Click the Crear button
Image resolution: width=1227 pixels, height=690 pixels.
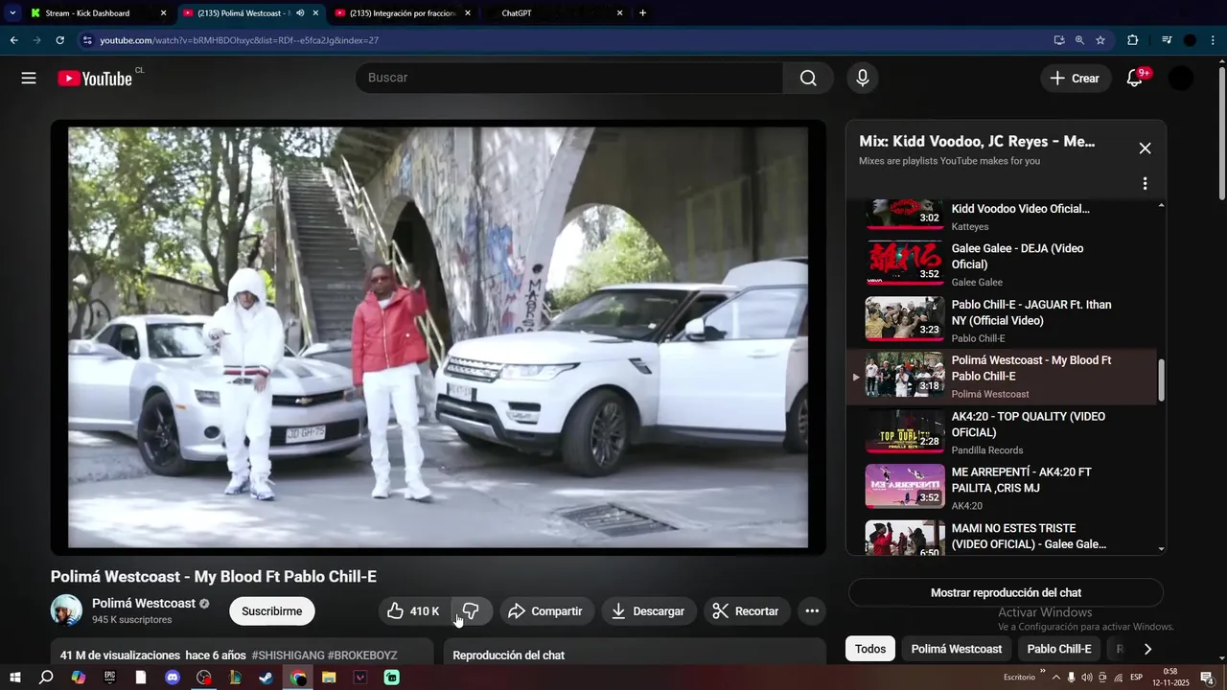coord(1076,79)
